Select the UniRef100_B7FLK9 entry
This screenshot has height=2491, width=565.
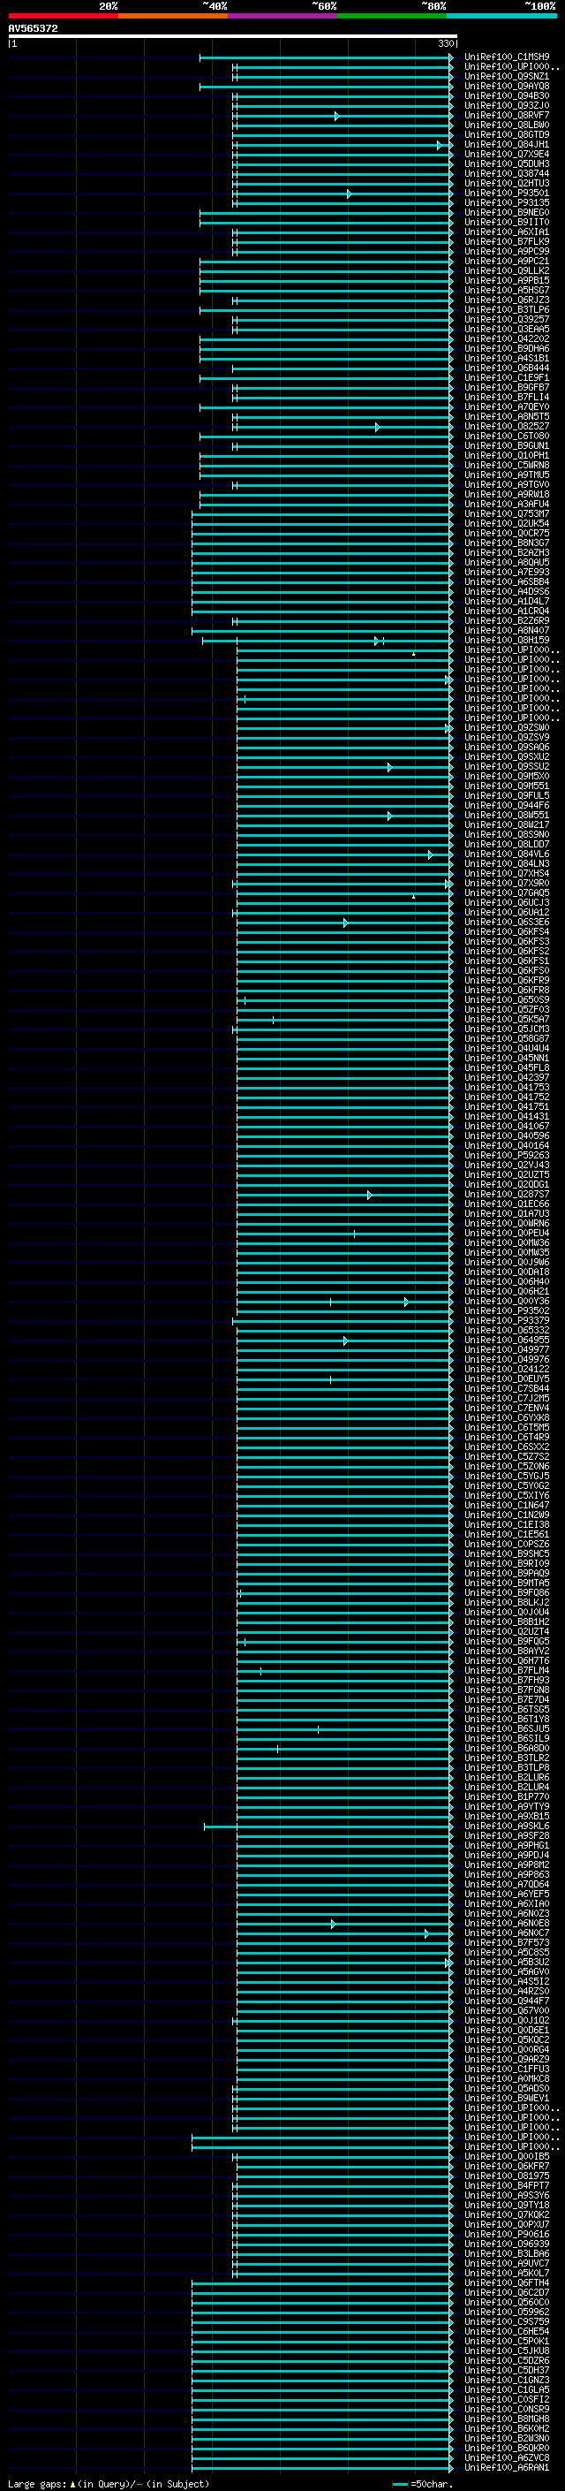pos(507,242)
